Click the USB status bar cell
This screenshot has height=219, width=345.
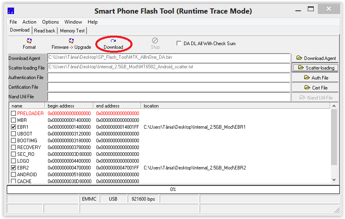113,199
